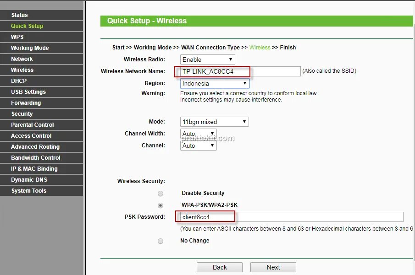
Task: Click the Wireless Security label
Action: tap(141, 181)
